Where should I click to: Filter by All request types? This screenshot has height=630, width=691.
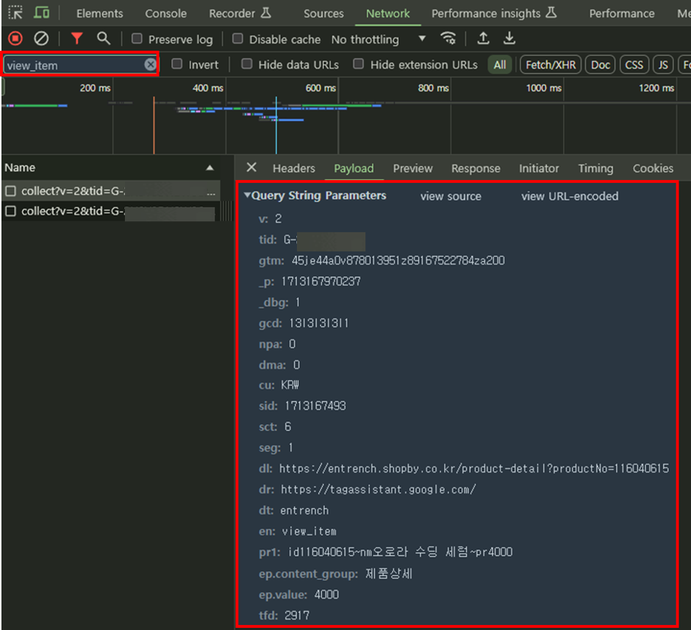point(500,65)
